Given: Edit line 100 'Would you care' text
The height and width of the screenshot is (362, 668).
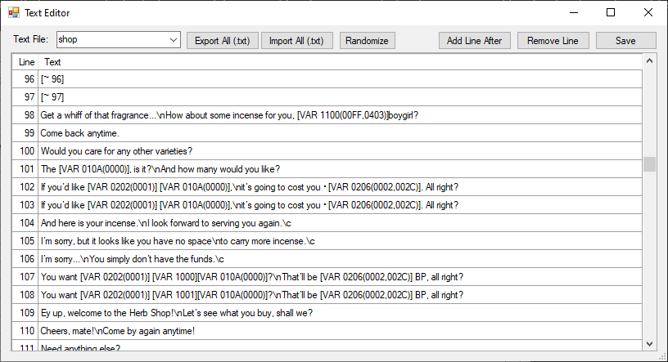Looking at the screenshot, I should point(340,151).
